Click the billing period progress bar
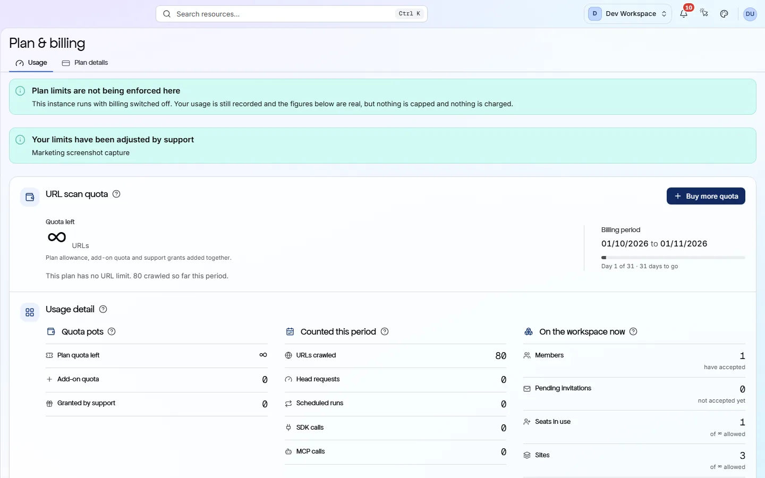765x478 pixels. [x=673, y=258]
